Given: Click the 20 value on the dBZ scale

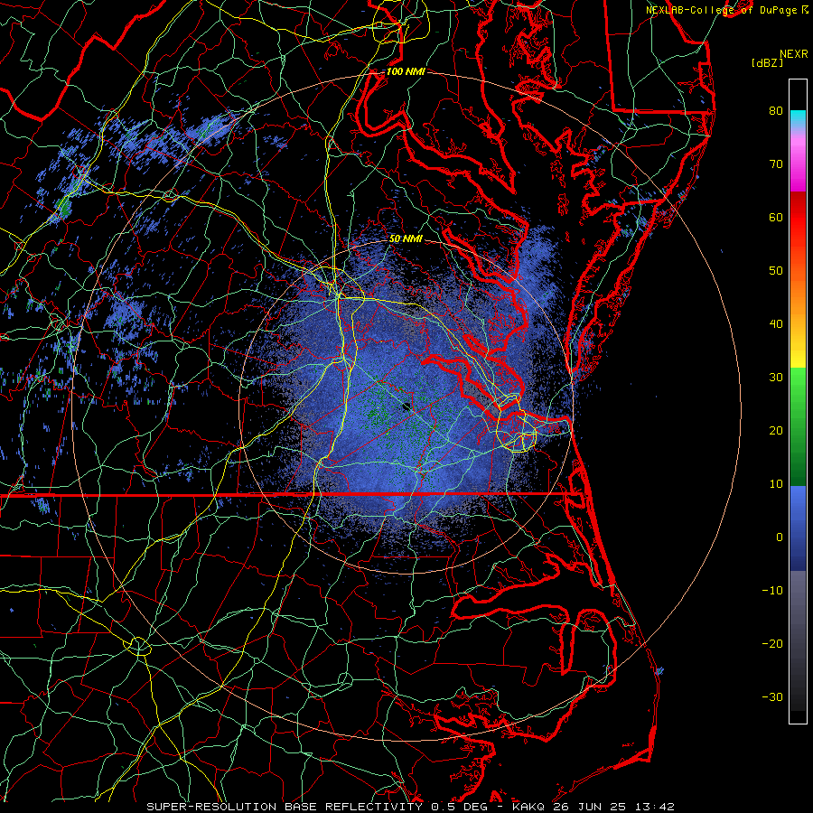Looking at the screenshot, I should pos(776,430).
